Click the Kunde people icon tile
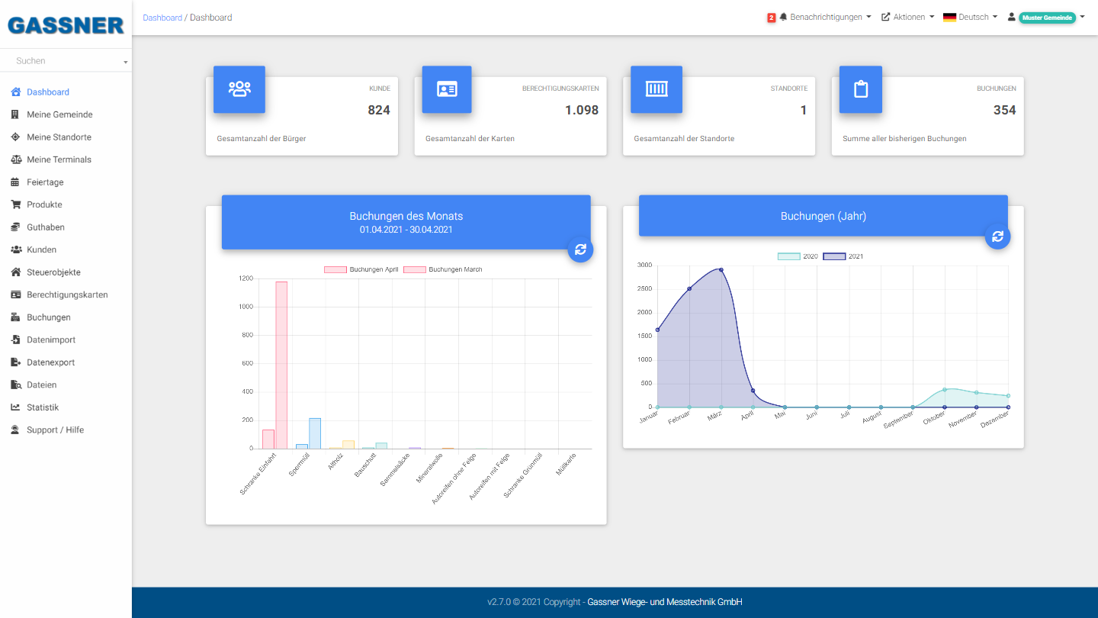This screenshot has width=1098, height=618. (x=239, y=89)
